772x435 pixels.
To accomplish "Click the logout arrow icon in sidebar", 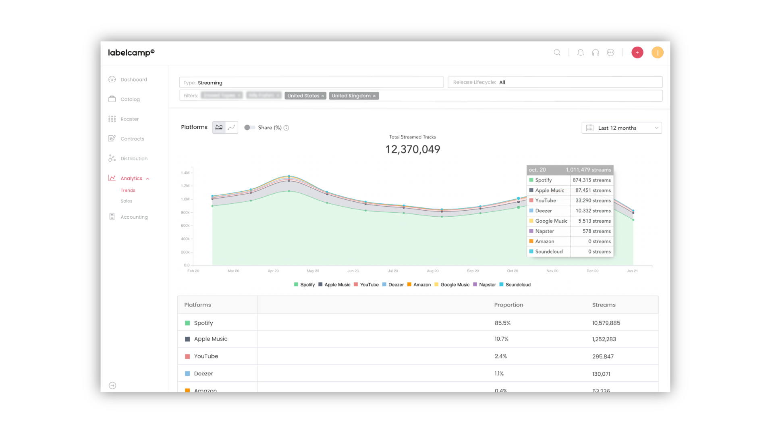I will (112, 385).
